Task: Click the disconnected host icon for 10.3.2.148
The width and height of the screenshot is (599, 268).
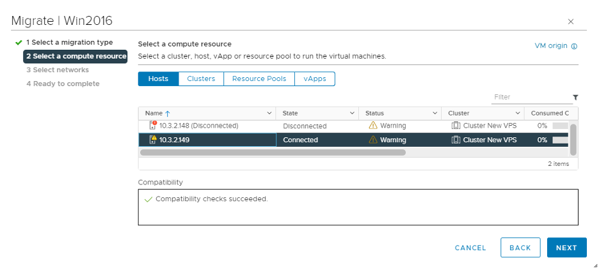Action: (x=153, y=125)
